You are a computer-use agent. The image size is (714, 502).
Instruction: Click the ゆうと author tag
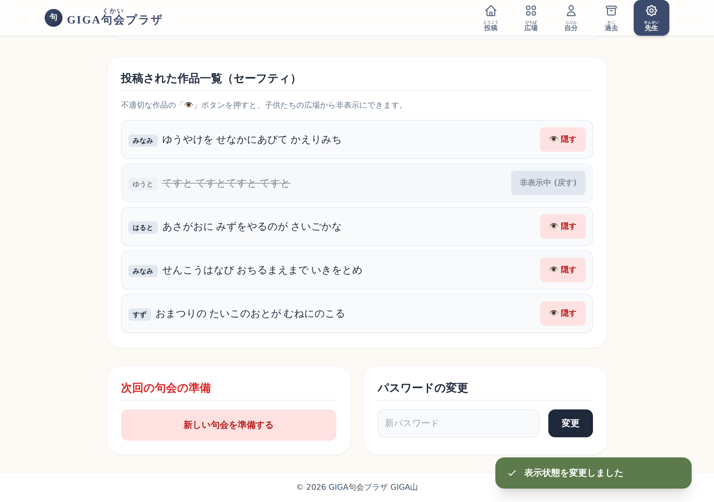click(143, 184)
